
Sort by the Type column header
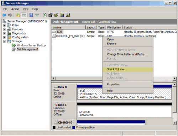pyautogui.click(x=101, y=27)
